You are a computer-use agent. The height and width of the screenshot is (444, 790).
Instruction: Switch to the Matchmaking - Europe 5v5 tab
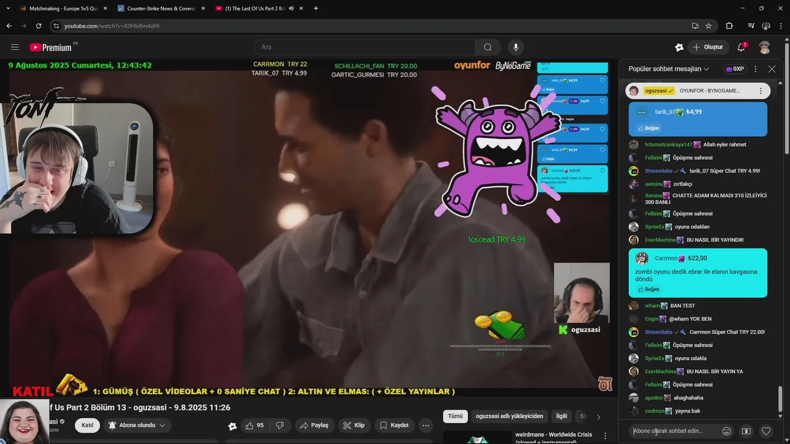[x=62, y=9]
